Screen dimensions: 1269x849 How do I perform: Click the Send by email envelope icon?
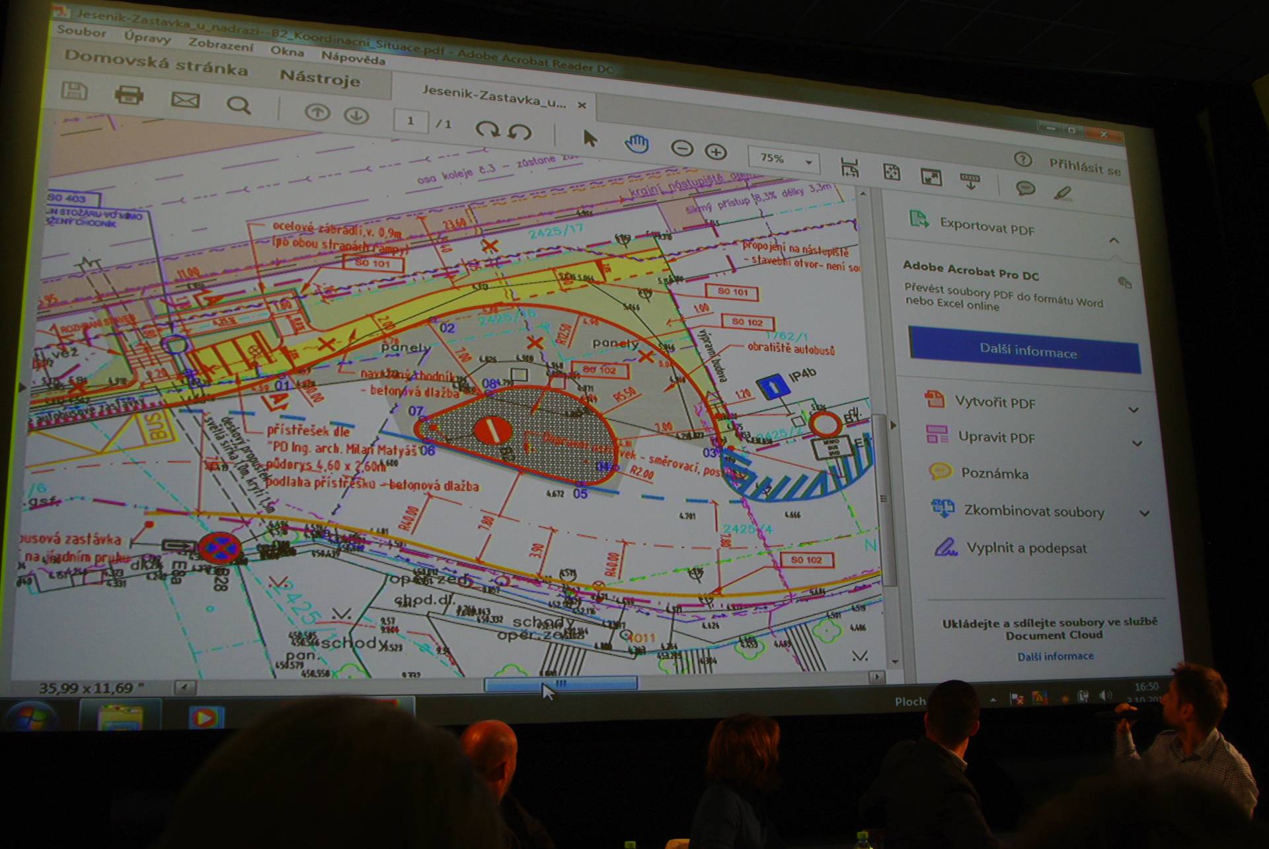click(x=185, y=100)
